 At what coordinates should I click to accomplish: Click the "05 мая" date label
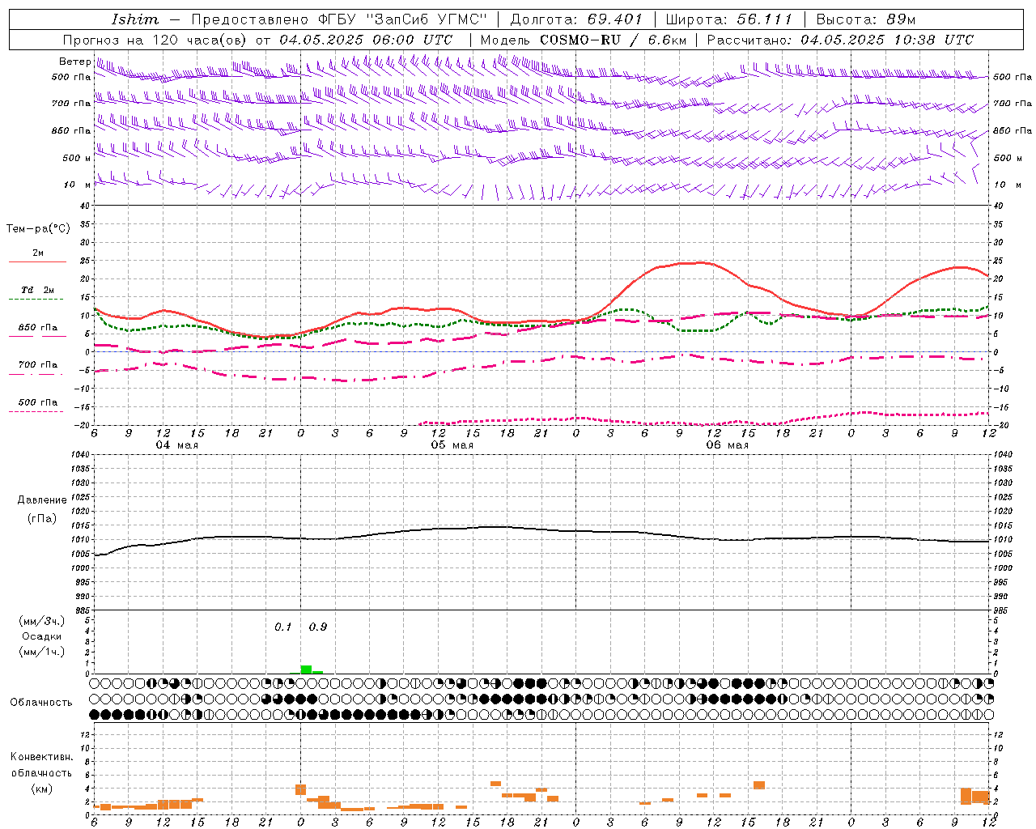[452, 445]
